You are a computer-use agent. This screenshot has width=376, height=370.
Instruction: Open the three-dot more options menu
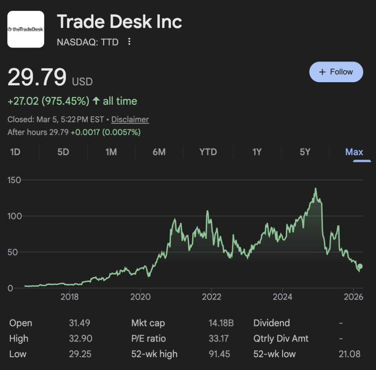pyautogui.click(x=130, y=42)
